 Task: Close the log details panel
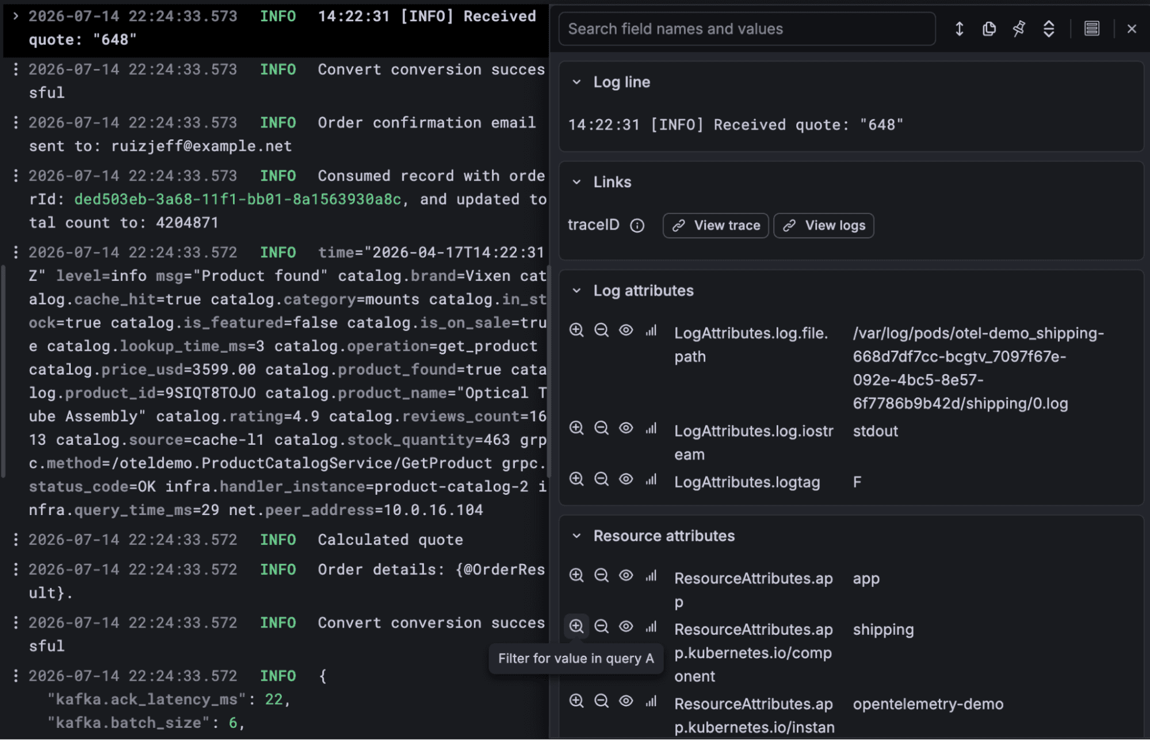[1132, 29]
